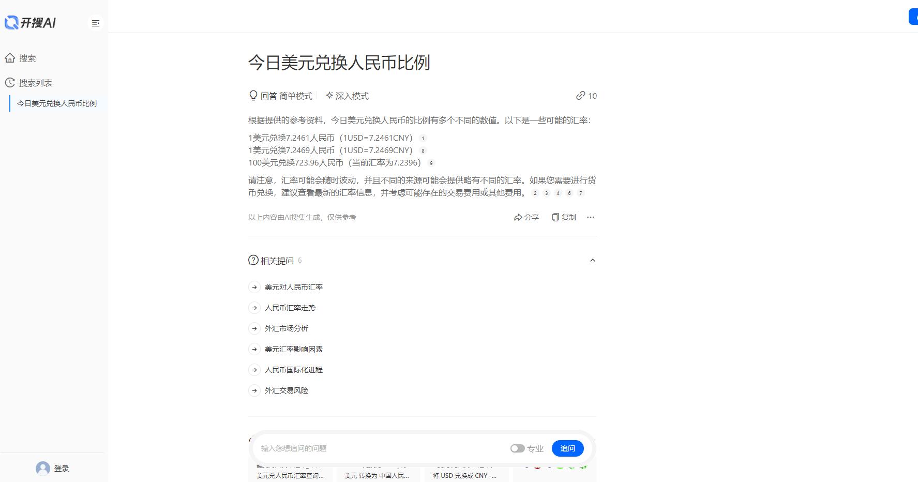Viewport: 918px width, 482px height.
Task: Click the 美元兑人民币汇率查询 source card
Action: coord(291,475)
